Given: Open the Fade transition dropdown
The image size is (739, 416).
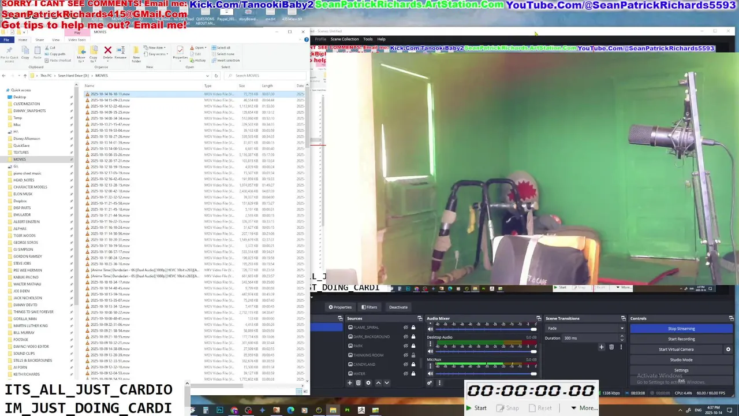Looking at the screenshot, I should coord(585,328).
